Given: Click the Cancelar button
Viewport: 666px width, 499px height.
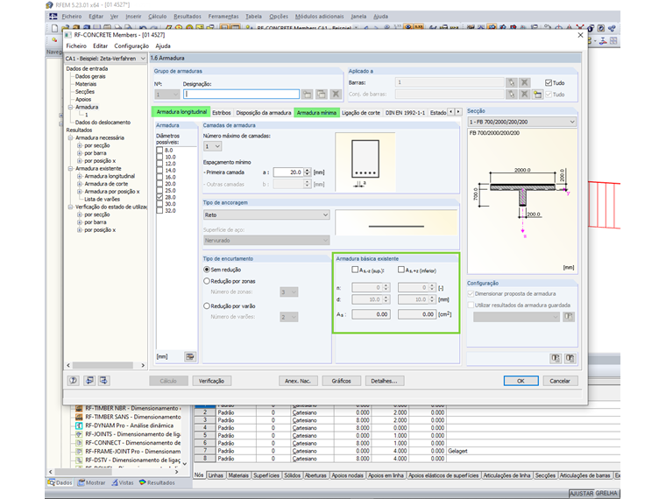Looking at the screenshot, I should (560, 381).
